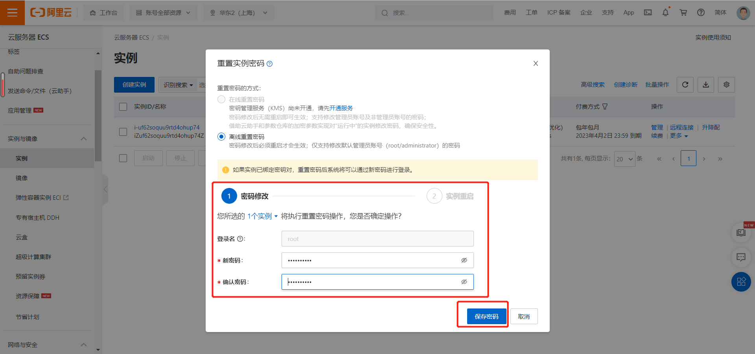Click 取消 button
The width and height of the screenshot is (755, 354).
click(524, 316)
